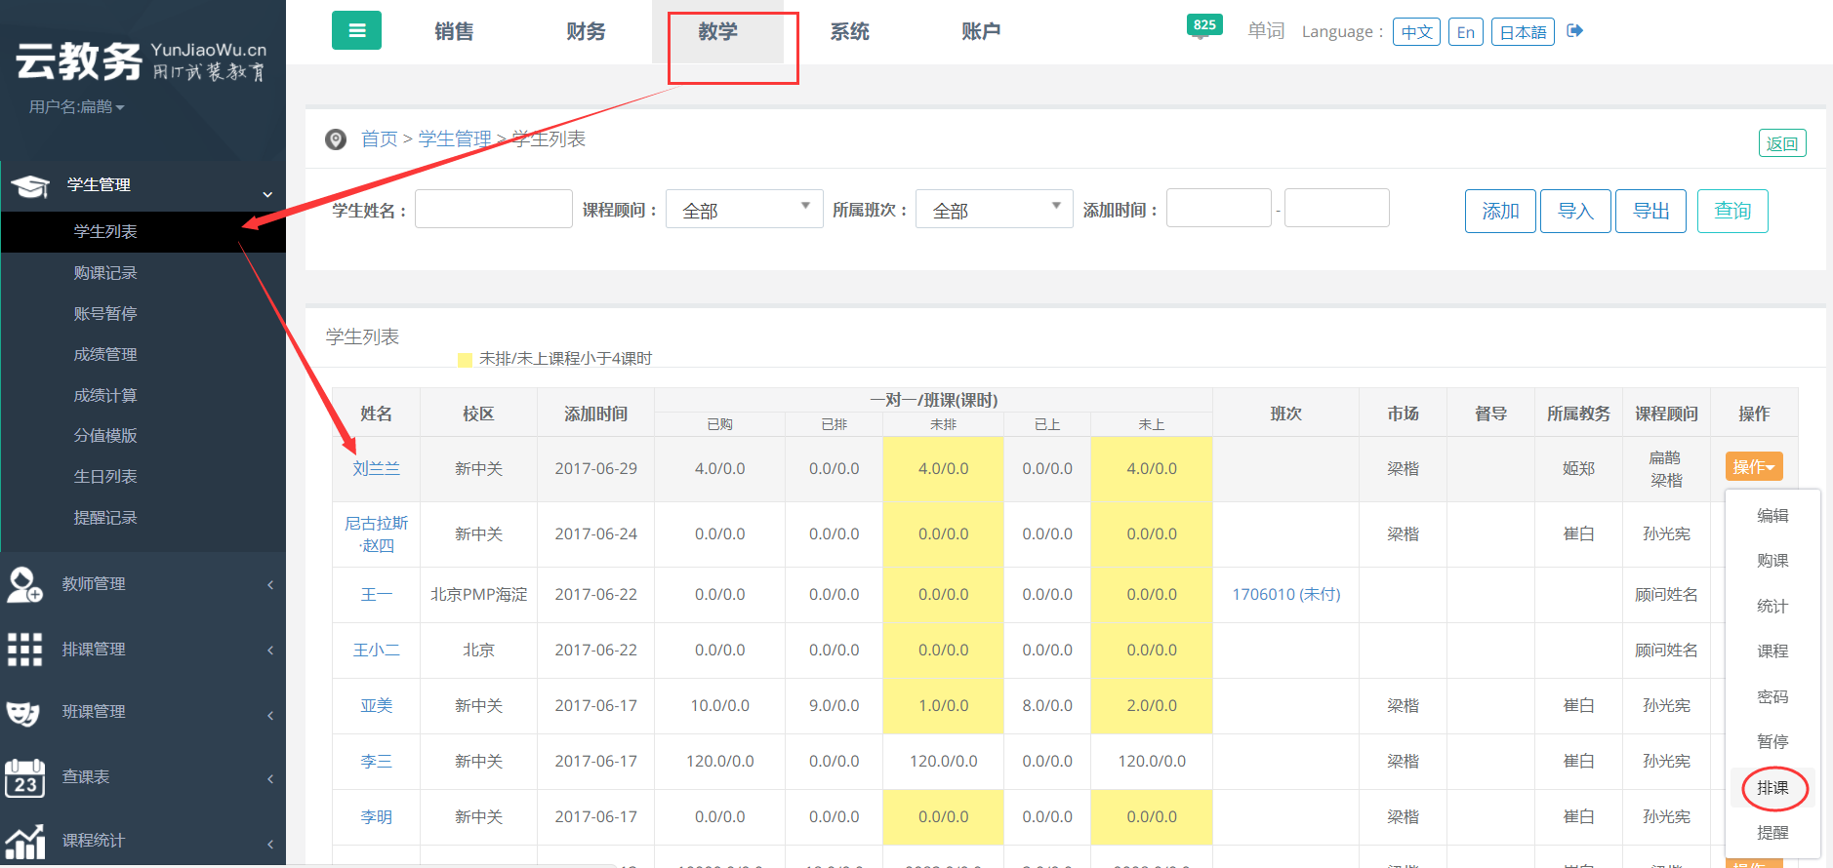
Task: Click the calendar icon for timetable lookup
Action: click(24, 778)
